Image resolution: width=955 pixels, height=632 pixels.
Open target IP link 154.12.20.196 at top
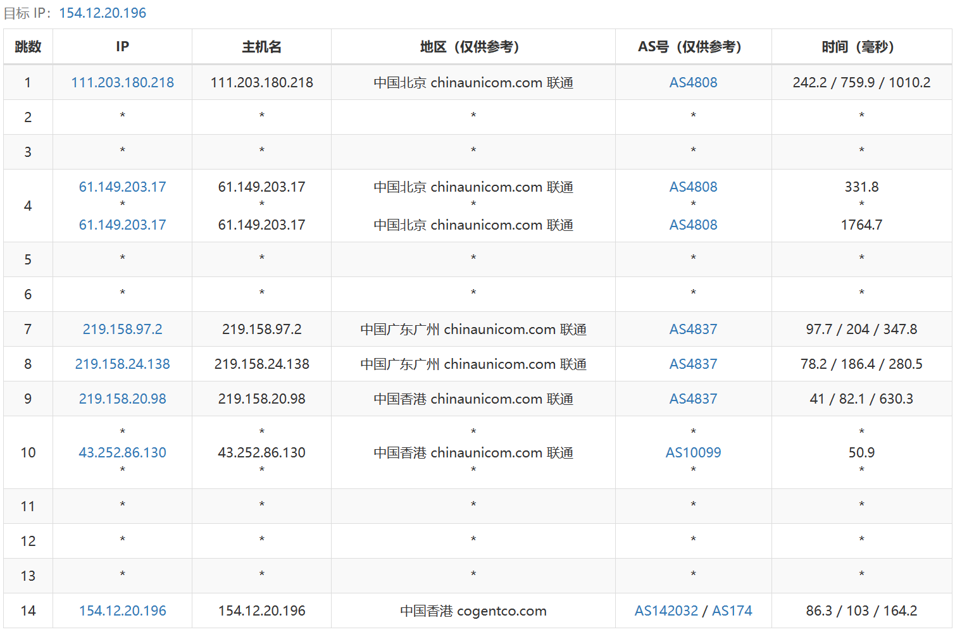coord(103,13)
